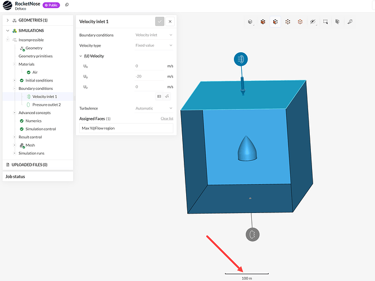The height and width of the screenshot is (281, 375).
Task: Select Pressure outlet 2 in tree
Action: 47,105
